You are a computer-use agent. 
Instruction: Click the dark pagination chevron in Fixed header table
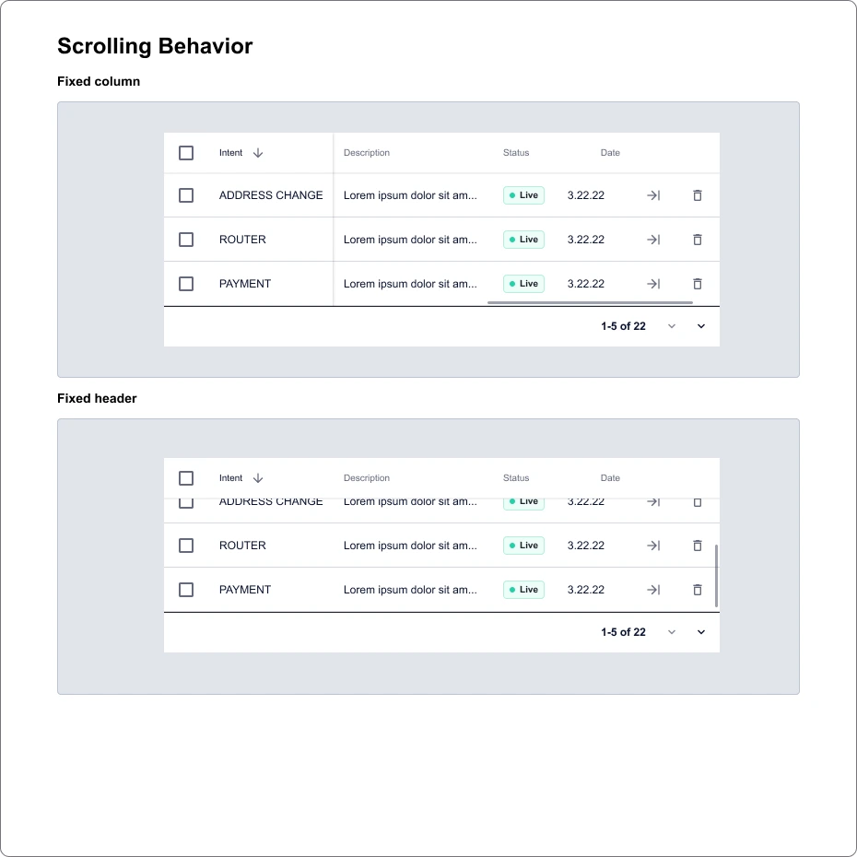[701, 632]
